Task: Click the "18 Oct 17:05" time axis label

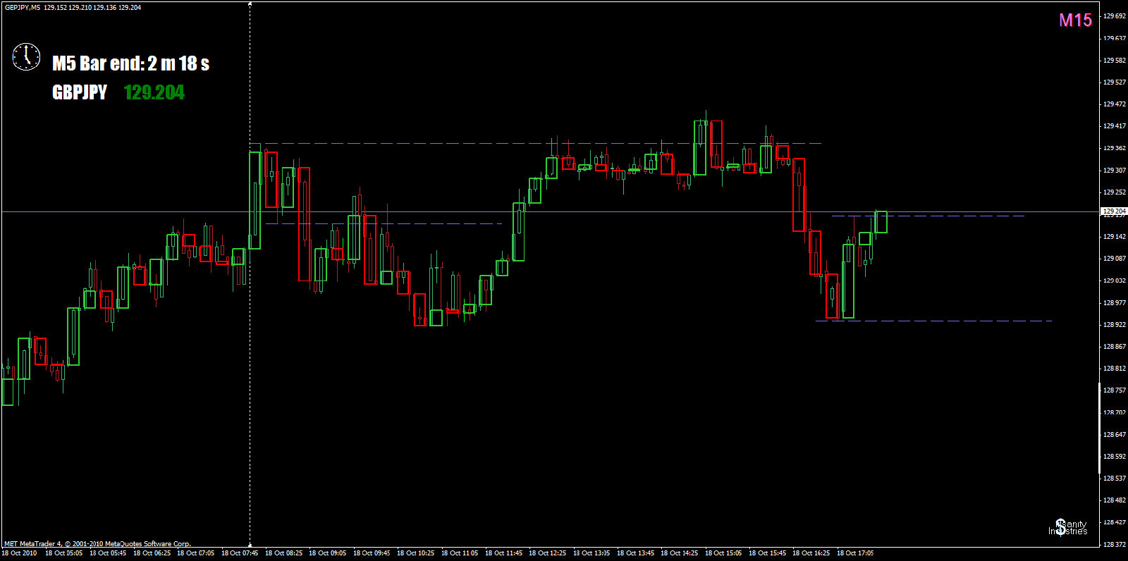Action: pyautogui.click(x=855, y=553)
